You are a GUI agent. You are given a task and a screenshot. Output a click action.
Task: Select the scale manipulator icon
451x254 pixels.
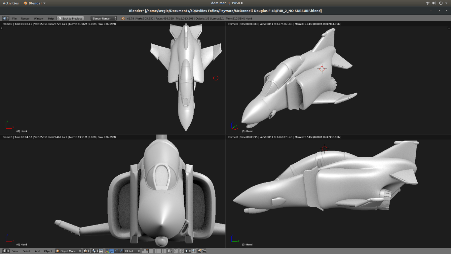click(x=121, y=251)
